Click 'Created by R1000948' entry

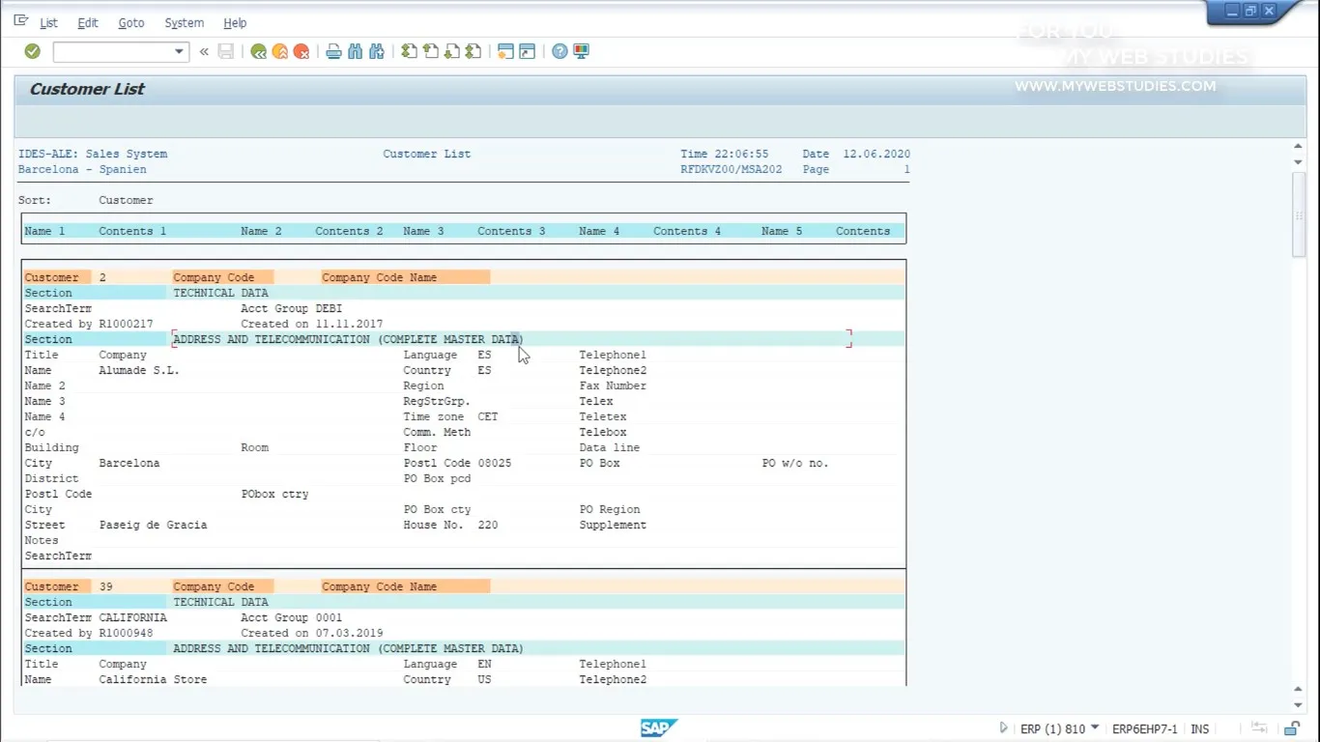point(89,633)
